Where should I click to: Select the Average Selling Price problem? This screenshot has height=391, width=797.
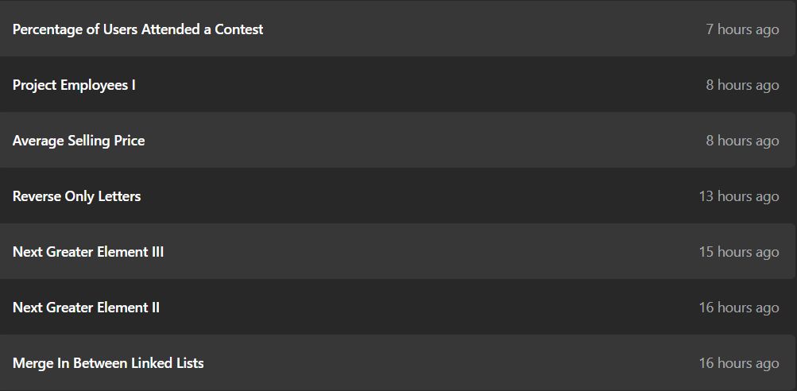79,141
